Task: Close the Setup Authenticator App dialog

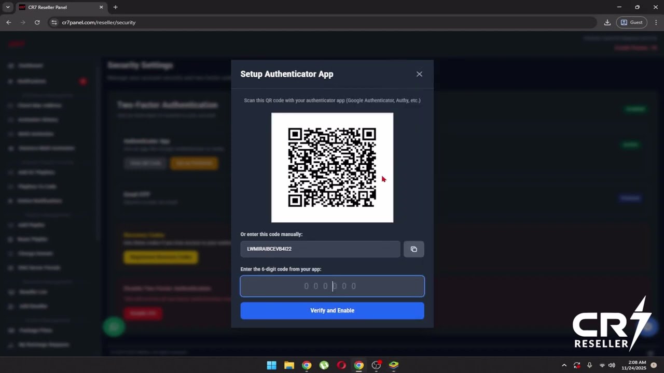Action: click(419, 74)
